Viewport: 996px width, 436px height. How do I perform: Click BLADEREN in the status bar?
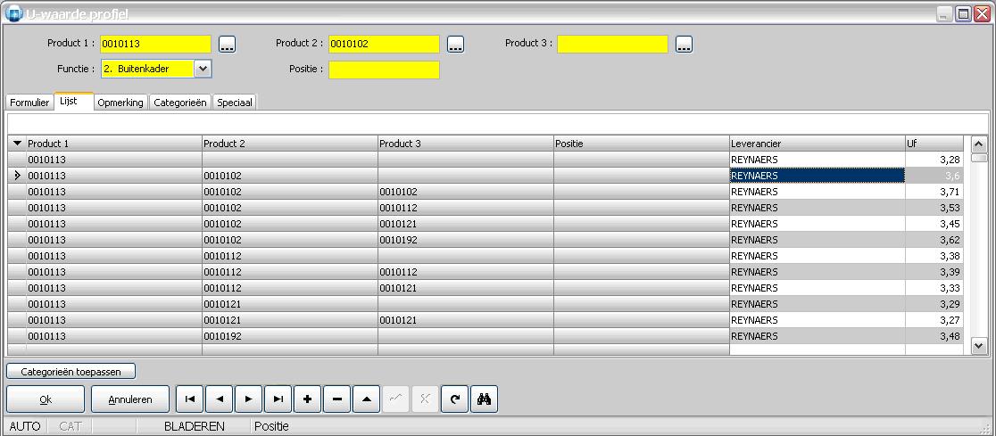(195, 426)
